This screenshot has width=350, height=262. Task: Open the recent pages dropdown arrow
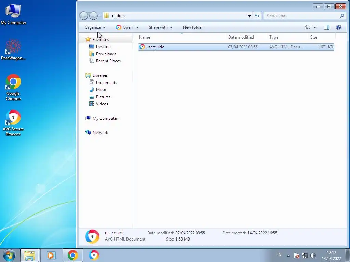point(100,16)
